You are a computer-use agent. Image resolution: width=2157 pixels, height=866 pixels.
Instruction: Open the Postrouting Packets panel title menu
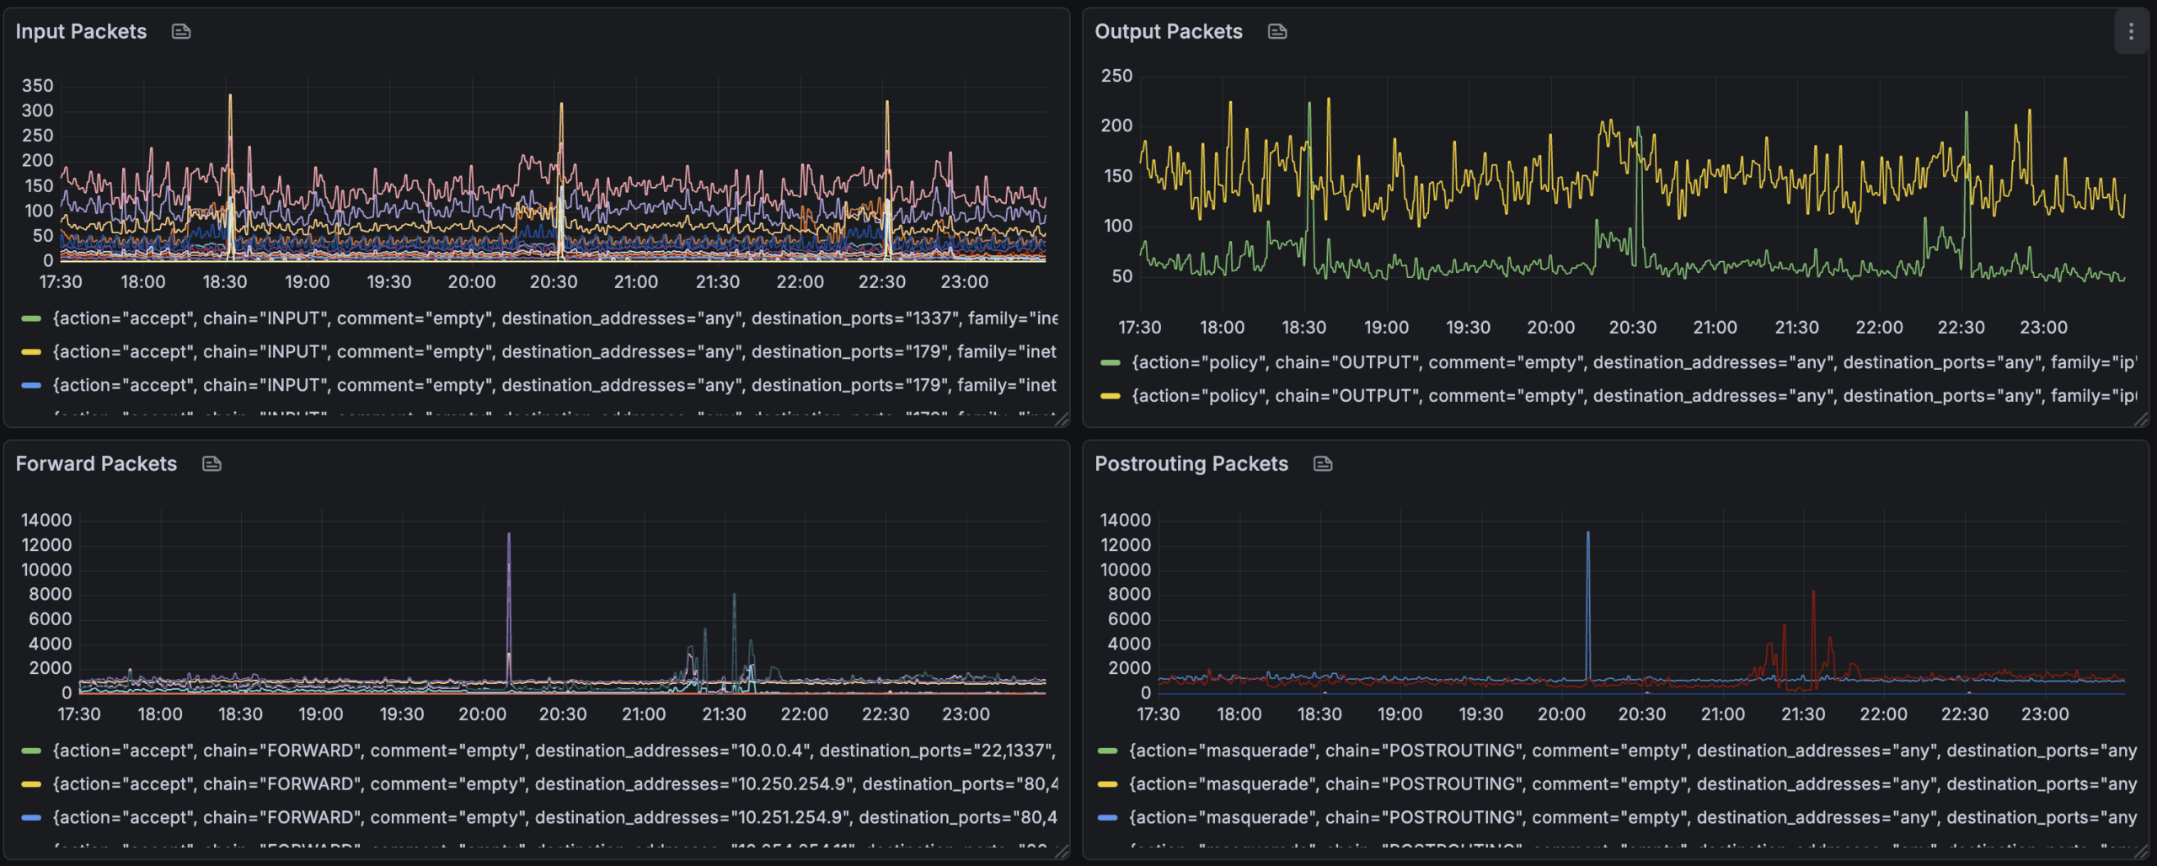click(1191, 464)
